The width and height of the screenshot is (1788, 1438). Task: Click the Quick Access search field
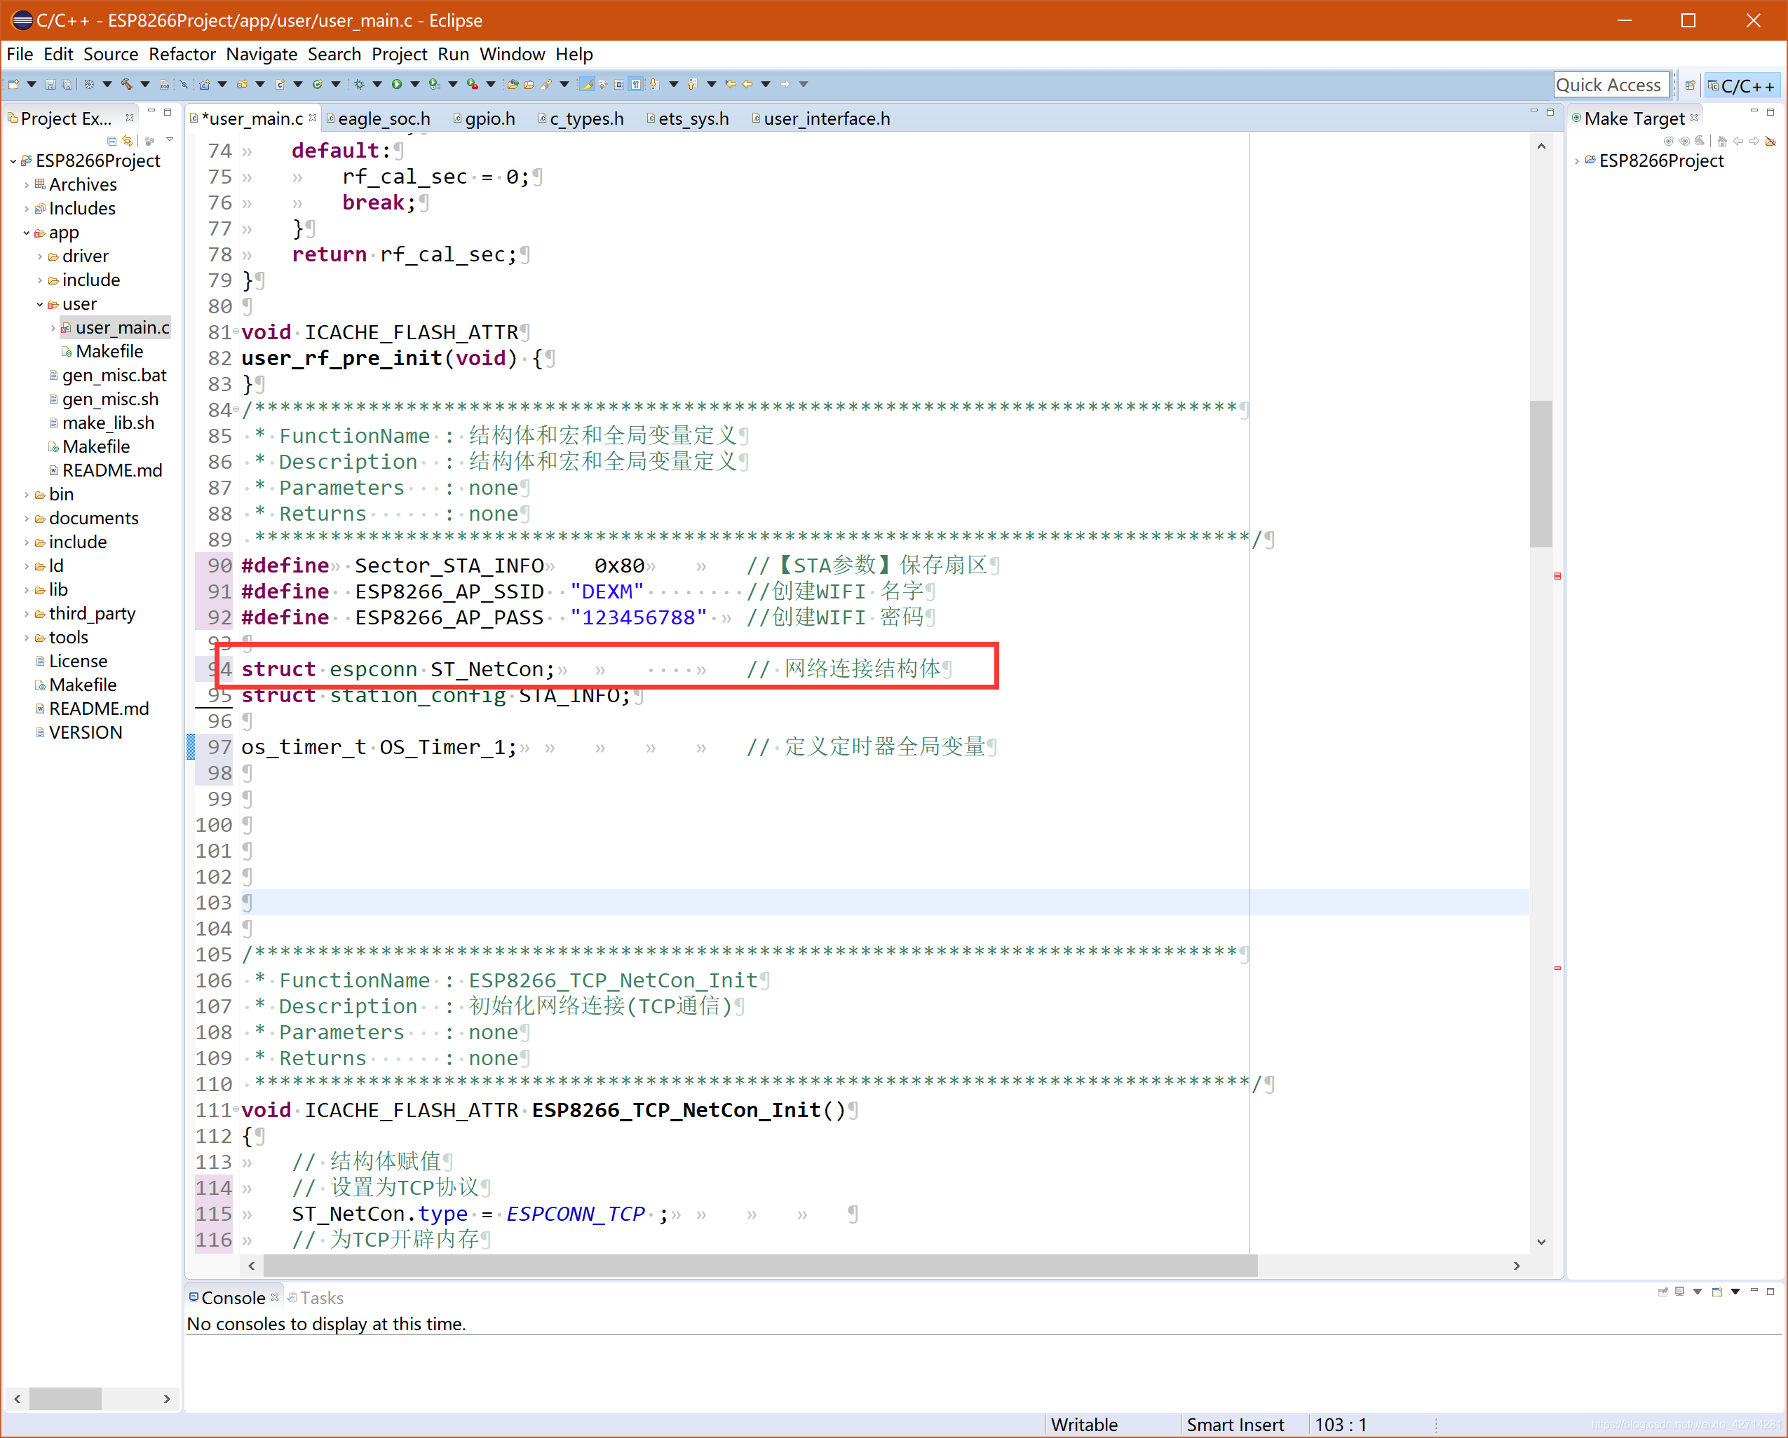(x=1609, y=85)
